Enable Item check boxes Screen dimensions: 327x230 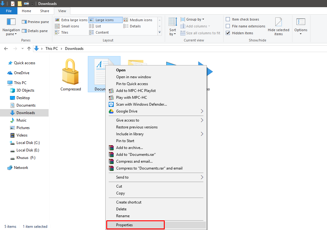(228, 19)
